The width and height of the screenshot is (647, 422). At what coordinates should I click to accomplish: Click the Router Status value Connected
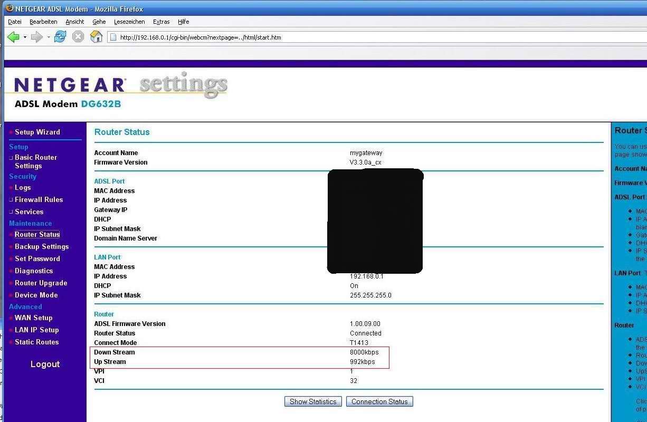[366, 333]
